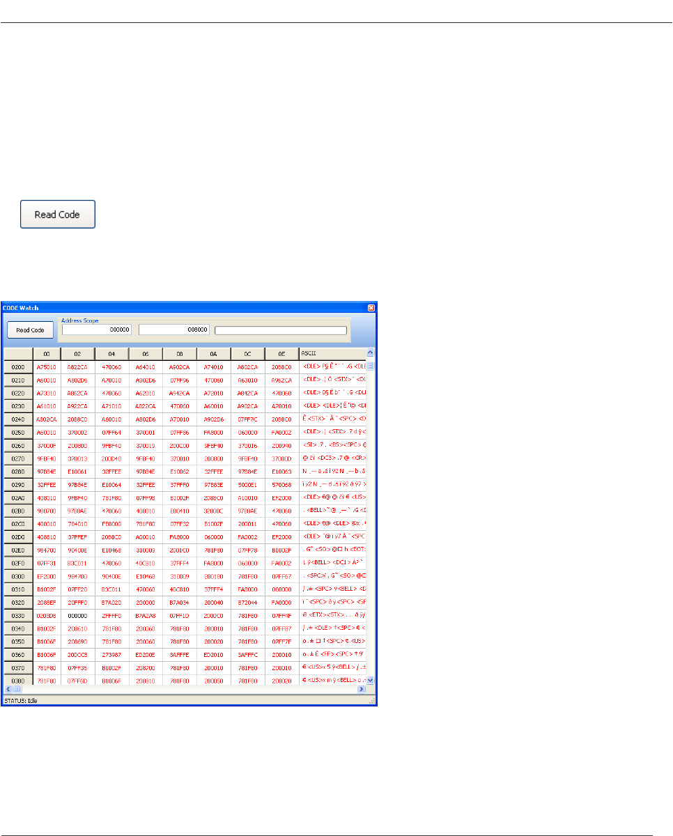Click the window resize grip in status bar
Screen dimensions: 673x836
372,701
